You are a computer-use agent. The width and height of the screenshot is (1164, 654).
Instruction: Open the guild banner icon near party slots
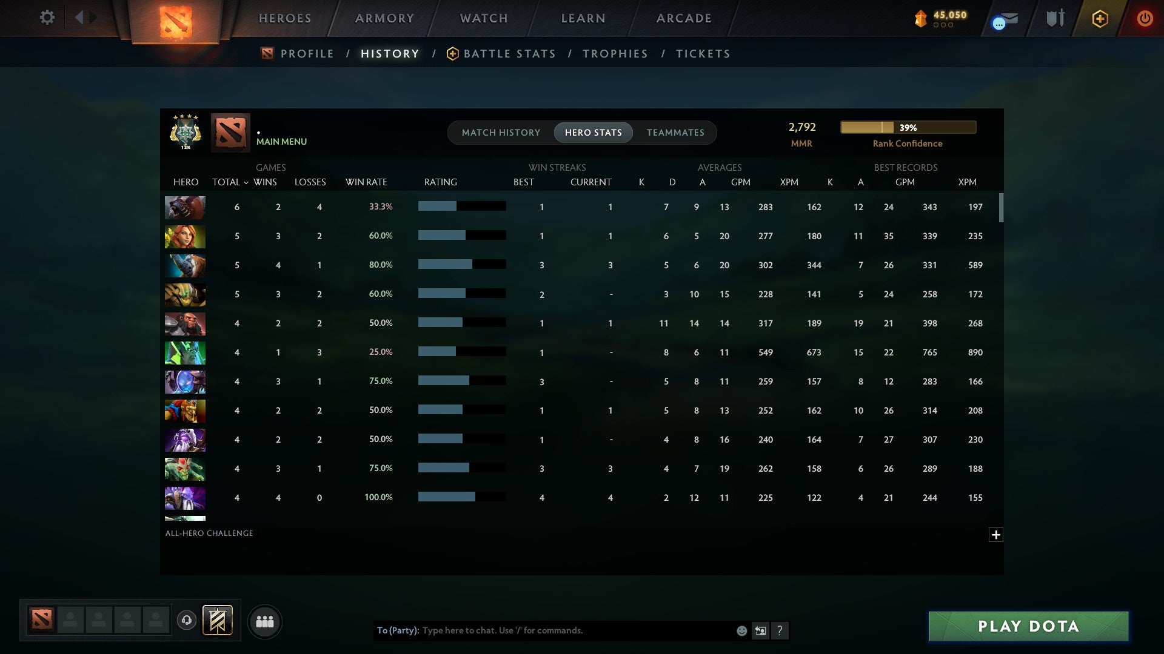(217, 621)
